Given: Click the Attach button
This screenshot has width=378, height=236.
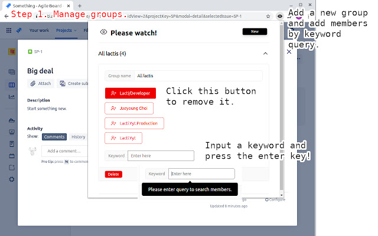Looking at the screenshot, I should click(41, 84).
